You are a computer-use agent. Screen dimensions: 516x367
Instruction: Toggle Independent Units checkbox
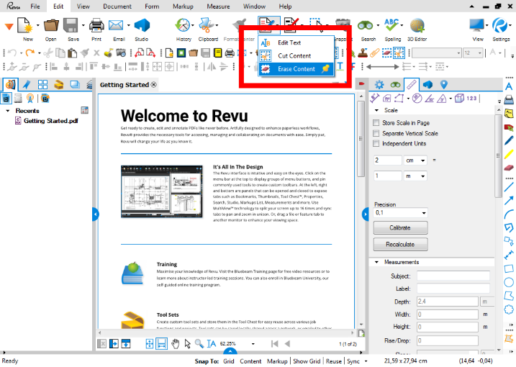[376, 143]
